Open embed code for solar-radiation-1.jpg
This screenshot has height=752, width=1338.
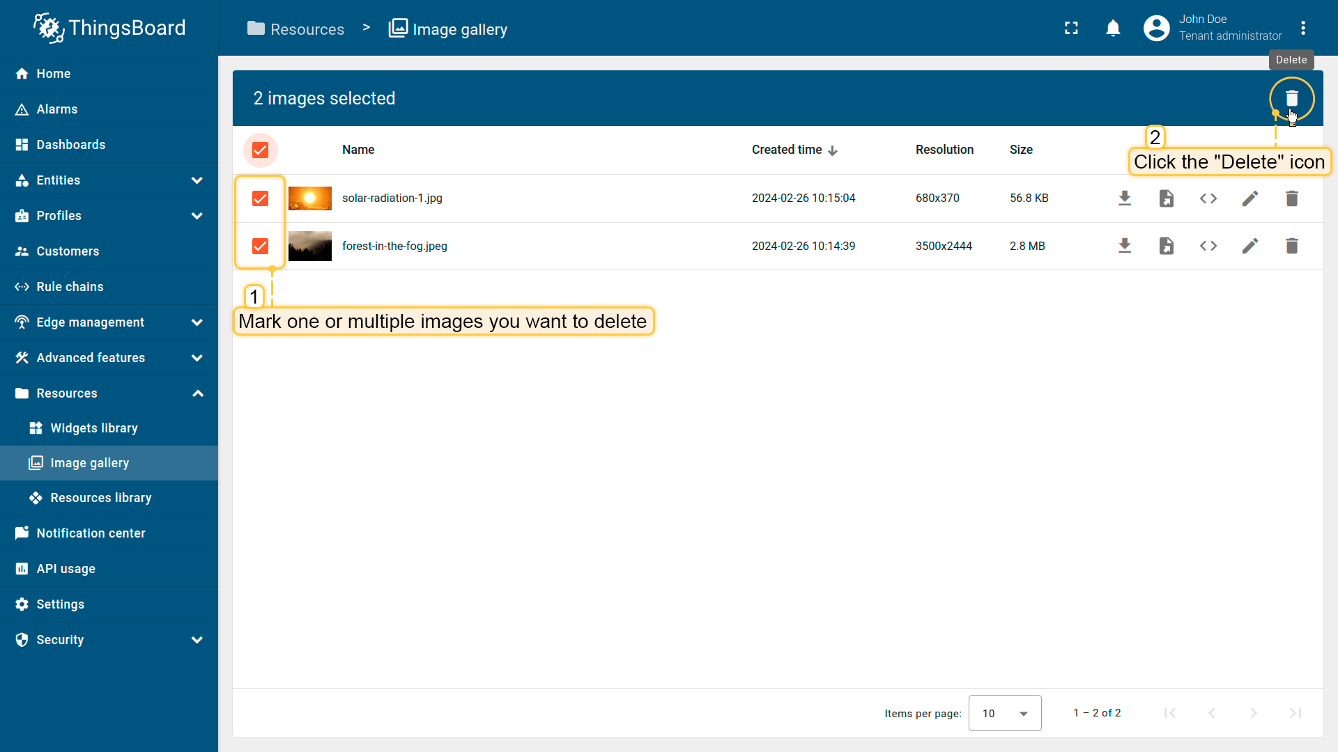(x=1208, y=198)
